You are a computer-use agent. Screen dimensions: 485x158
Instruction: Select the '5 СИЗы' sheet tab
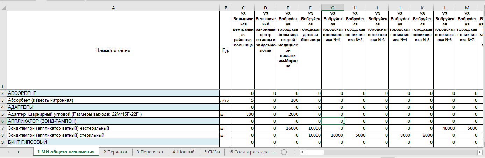tap(212, 152)
